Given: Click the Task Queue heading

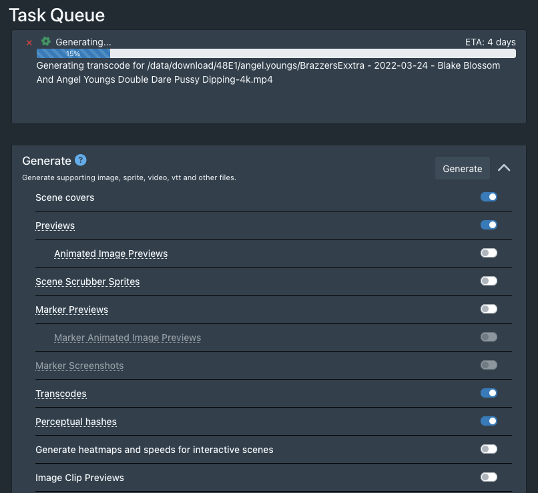Looking at the screenshot, I should tap(57, 14).
